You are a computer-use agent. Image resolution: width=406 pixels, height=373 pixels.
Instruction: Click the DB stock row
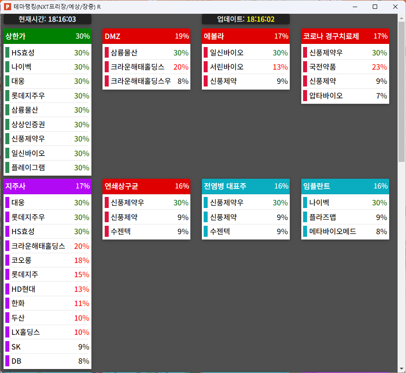[x=47, y=361]
